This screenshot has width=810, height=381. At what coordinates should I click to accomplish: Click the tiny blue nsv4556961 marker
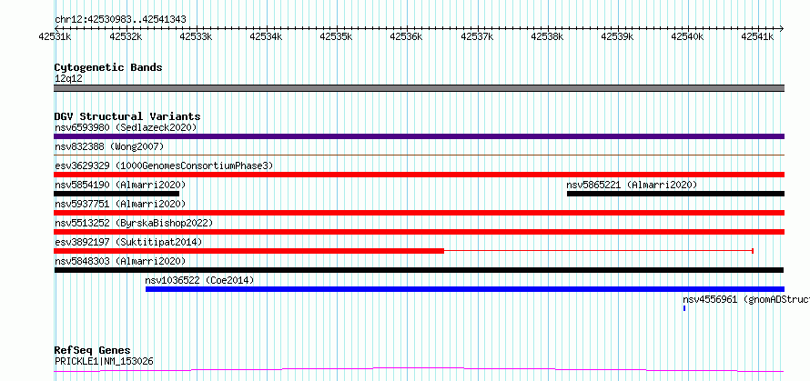point(684,308)
